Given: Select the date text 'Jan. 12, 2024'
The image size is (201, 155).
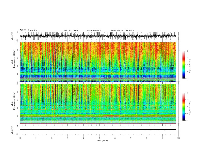Looking at the screenshot, I should pyautogui.click(x=71, y=30).
